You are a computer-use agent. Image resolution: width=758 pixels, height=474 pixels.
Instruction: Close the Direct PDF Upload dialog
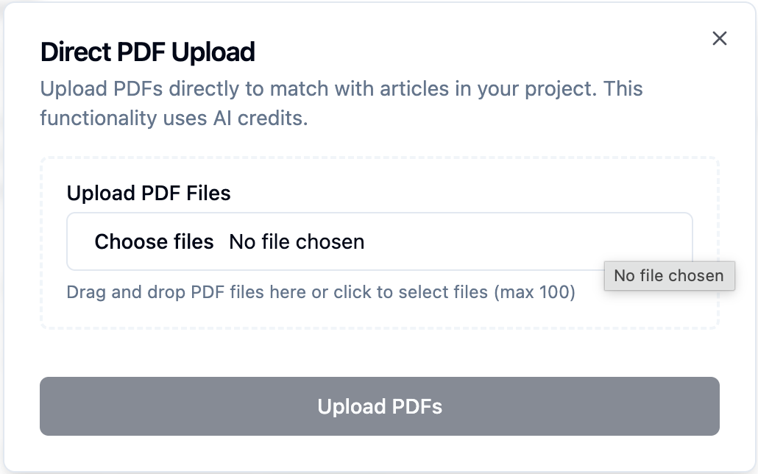click(x=720, y=39)
